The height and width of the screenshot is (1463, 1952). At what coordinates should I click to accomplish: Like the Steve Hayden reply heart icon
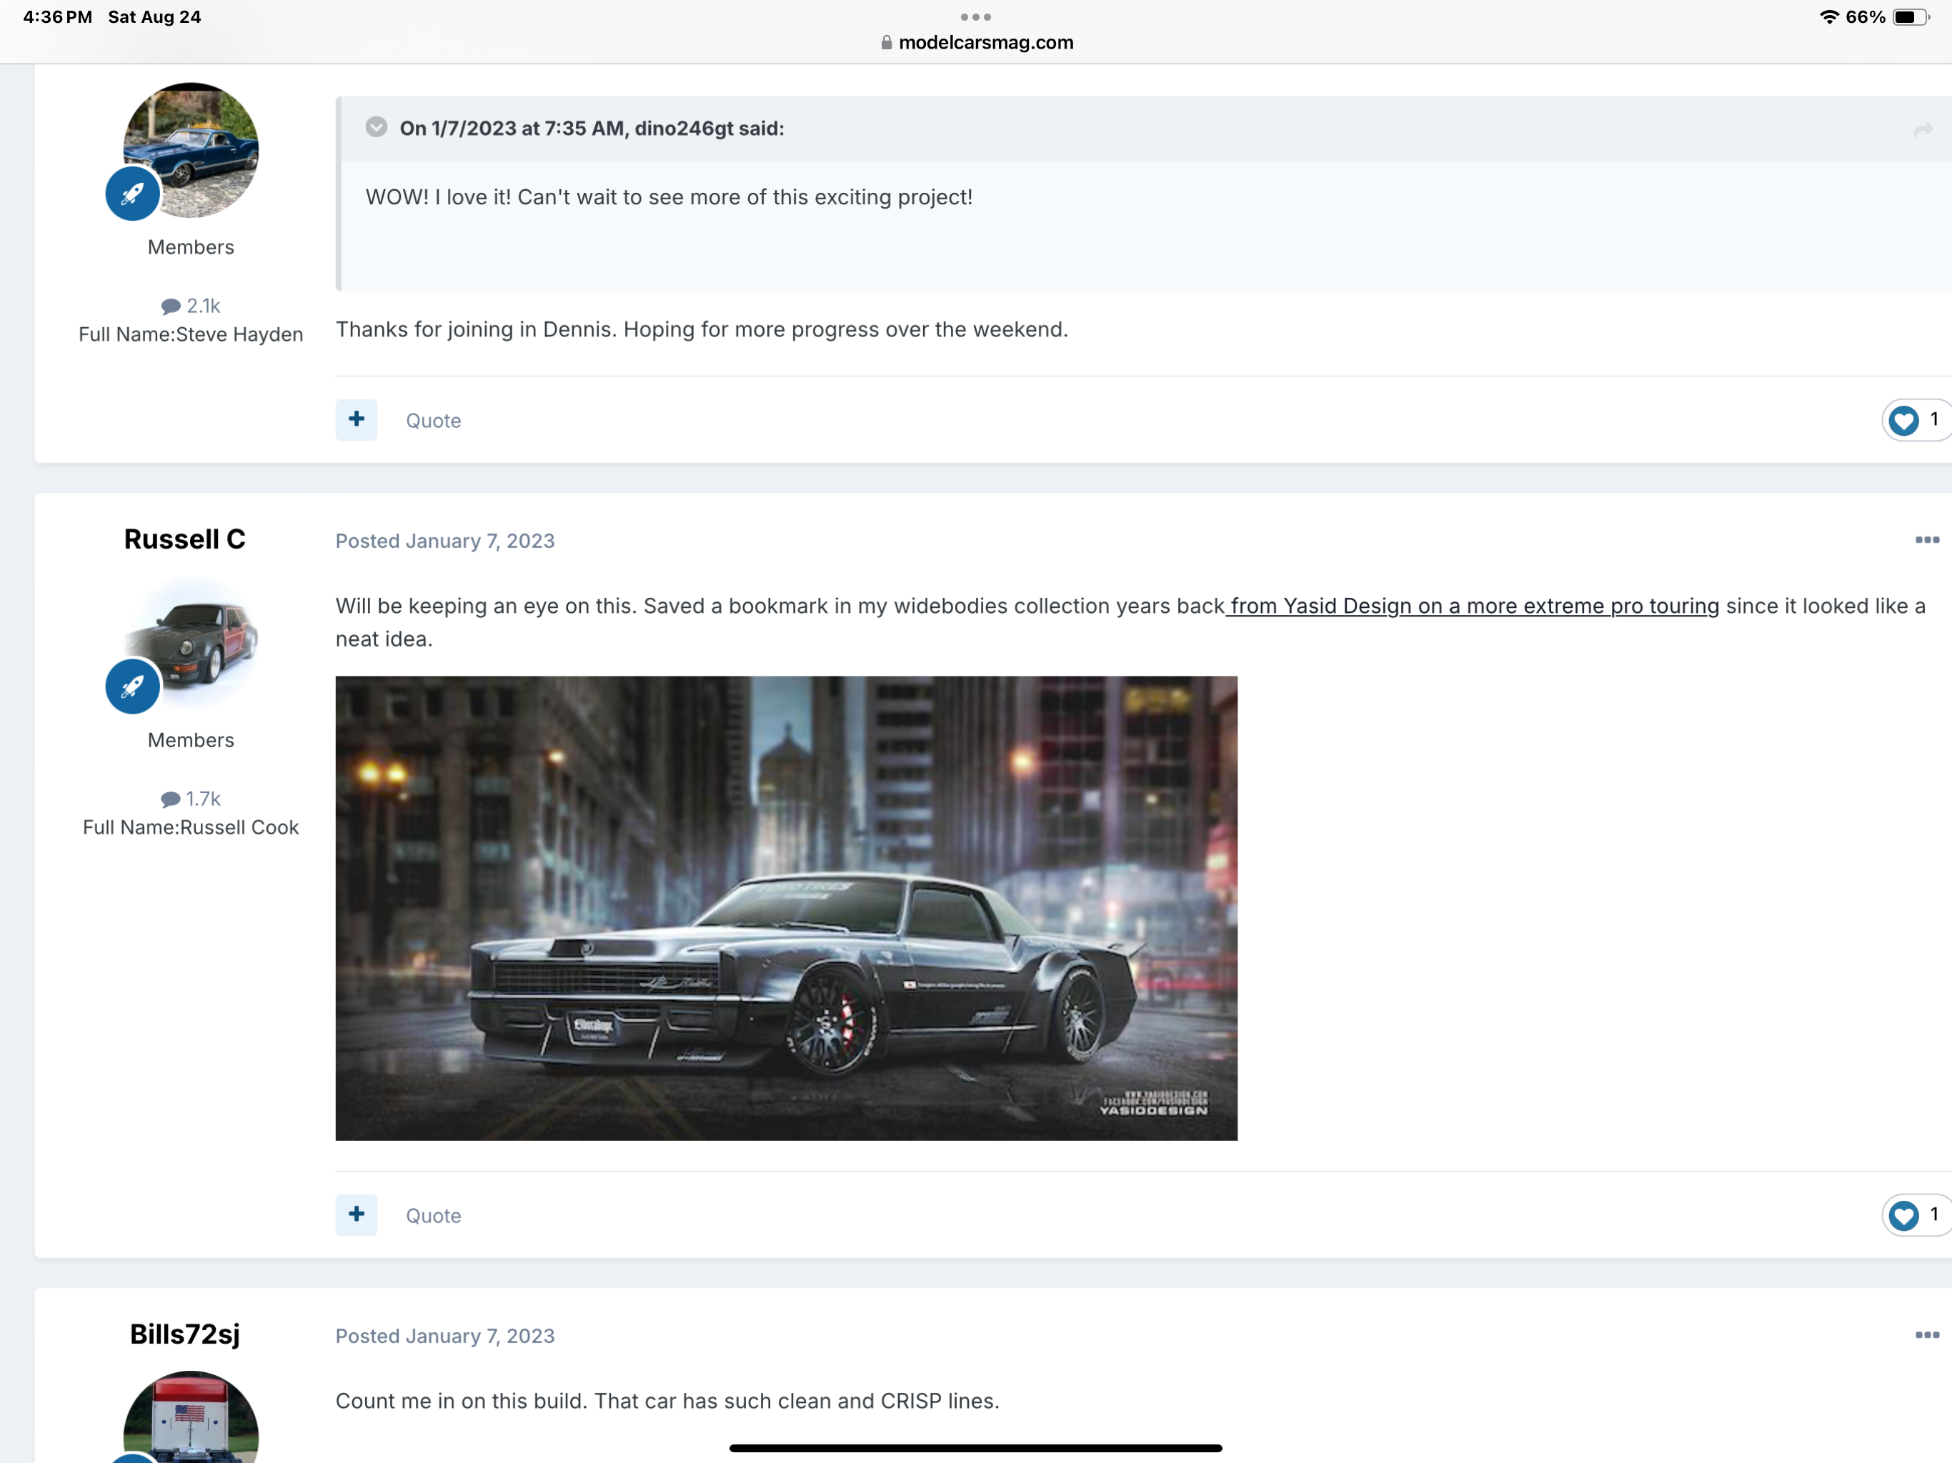[x=1903, y=420]
